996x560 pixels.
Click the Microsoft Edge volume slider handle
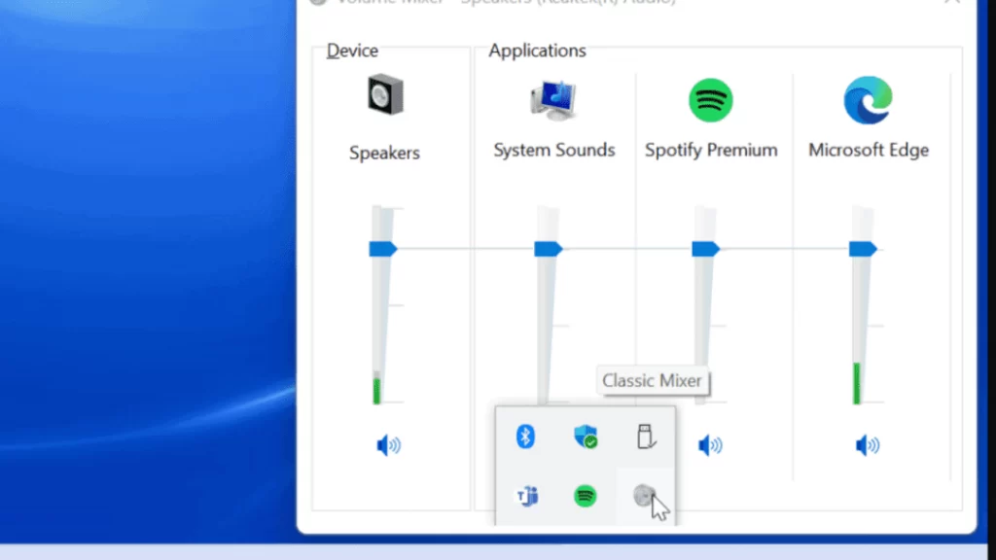tap(863, 249)
